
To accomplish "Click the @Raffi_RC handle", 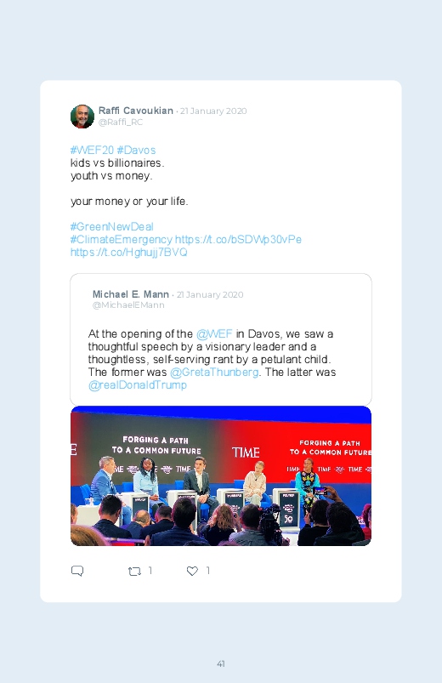I will tap(121, 122).
